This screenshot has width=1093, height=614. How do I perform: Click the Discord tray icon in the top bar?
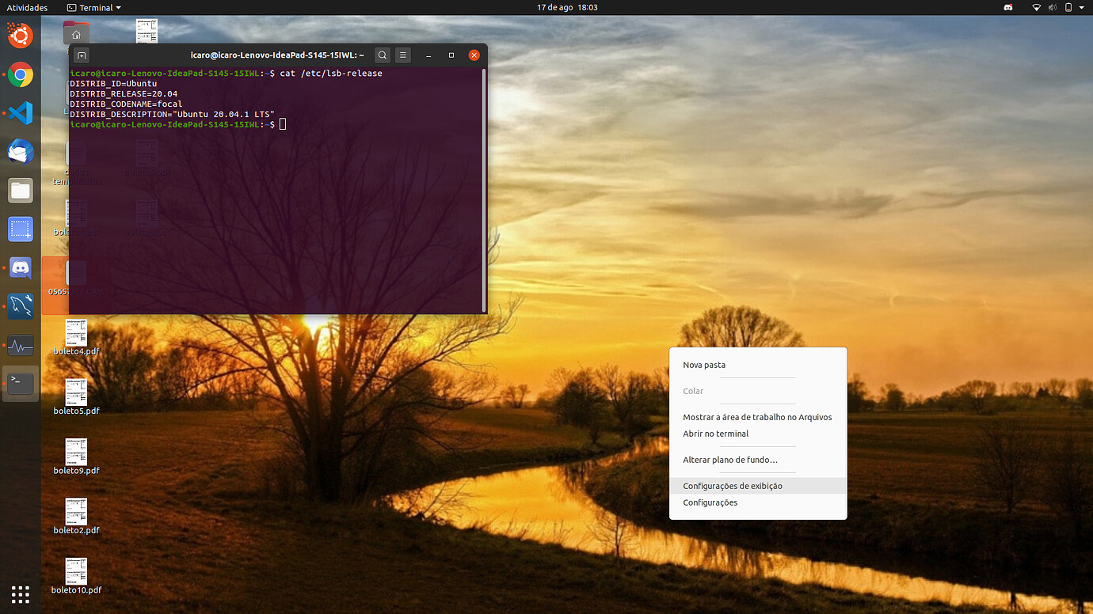point(1008,7)
